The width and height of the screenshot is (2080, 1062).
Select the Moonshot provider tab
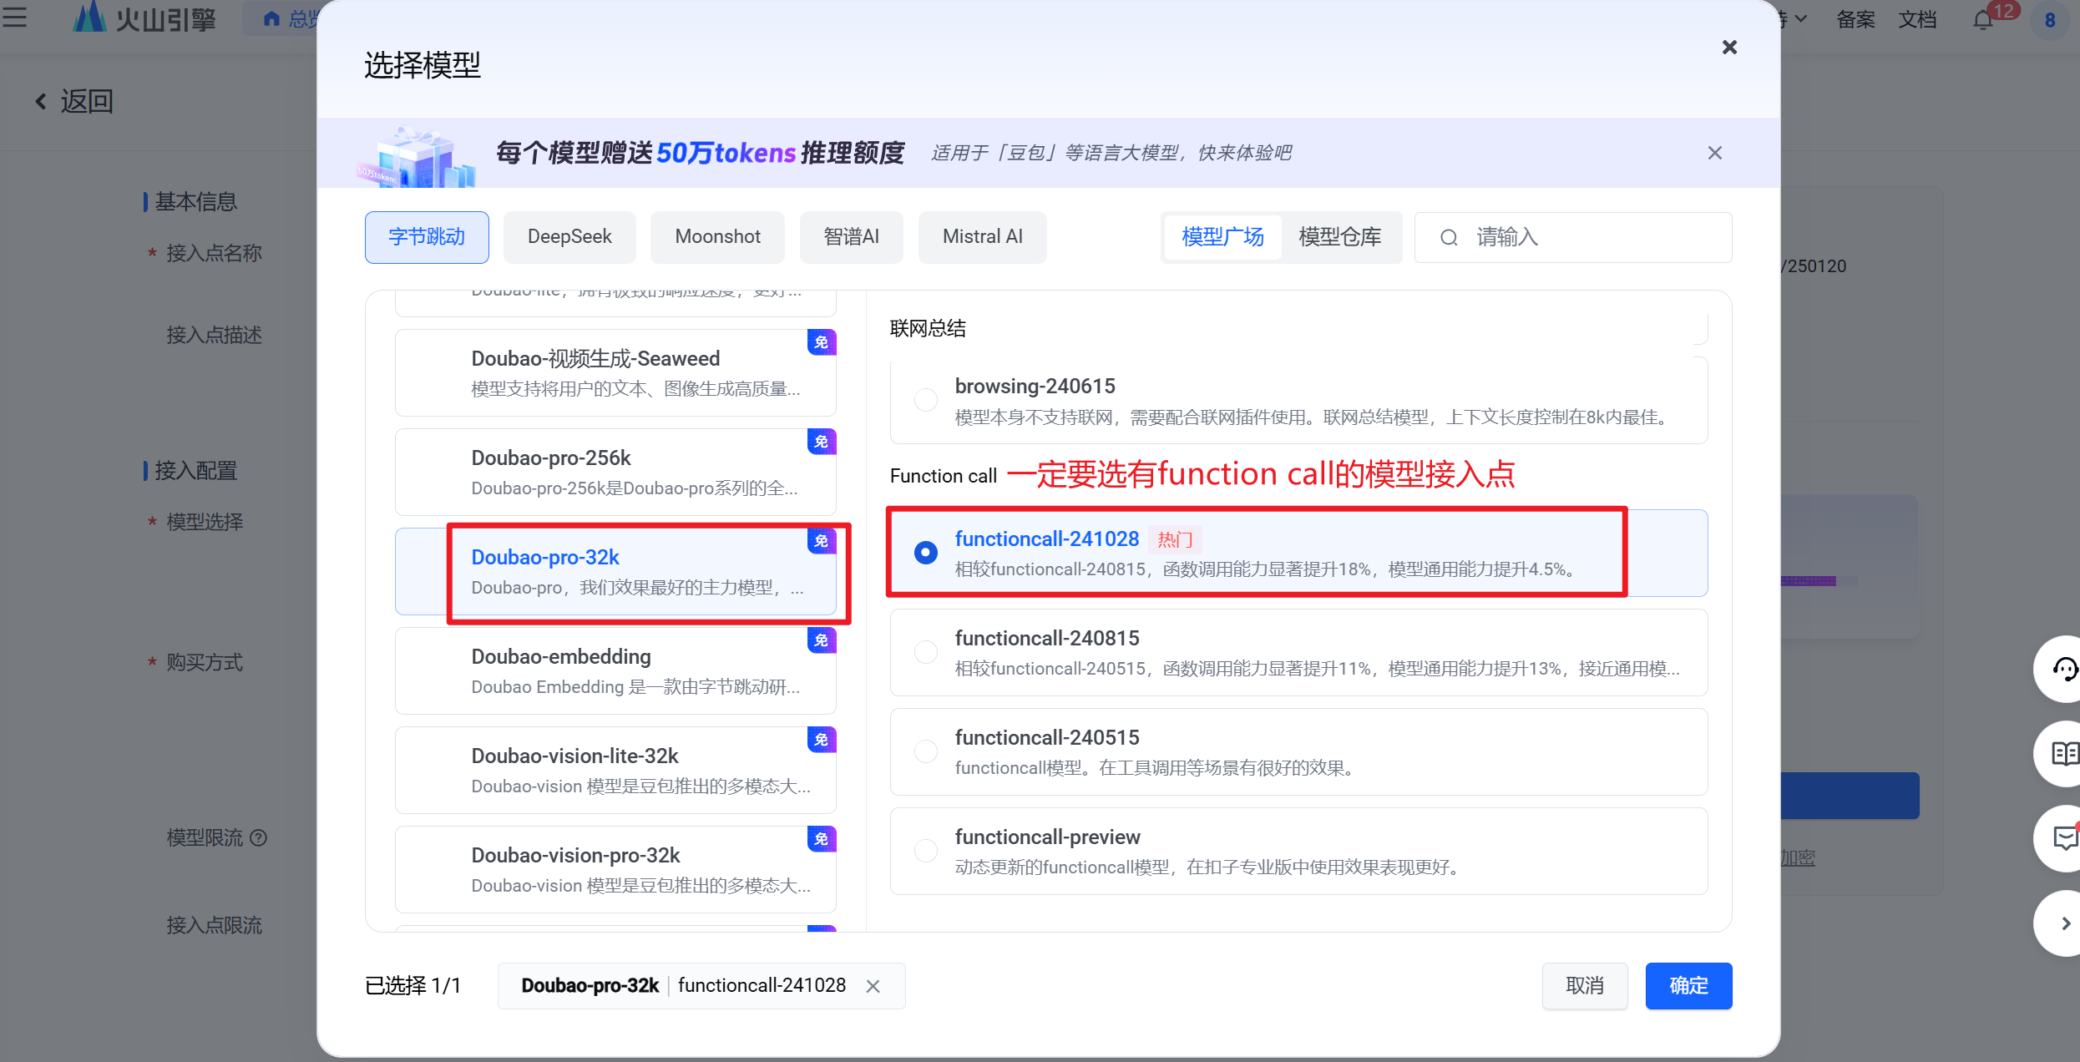pyautogui.click(x=717, y=237)
